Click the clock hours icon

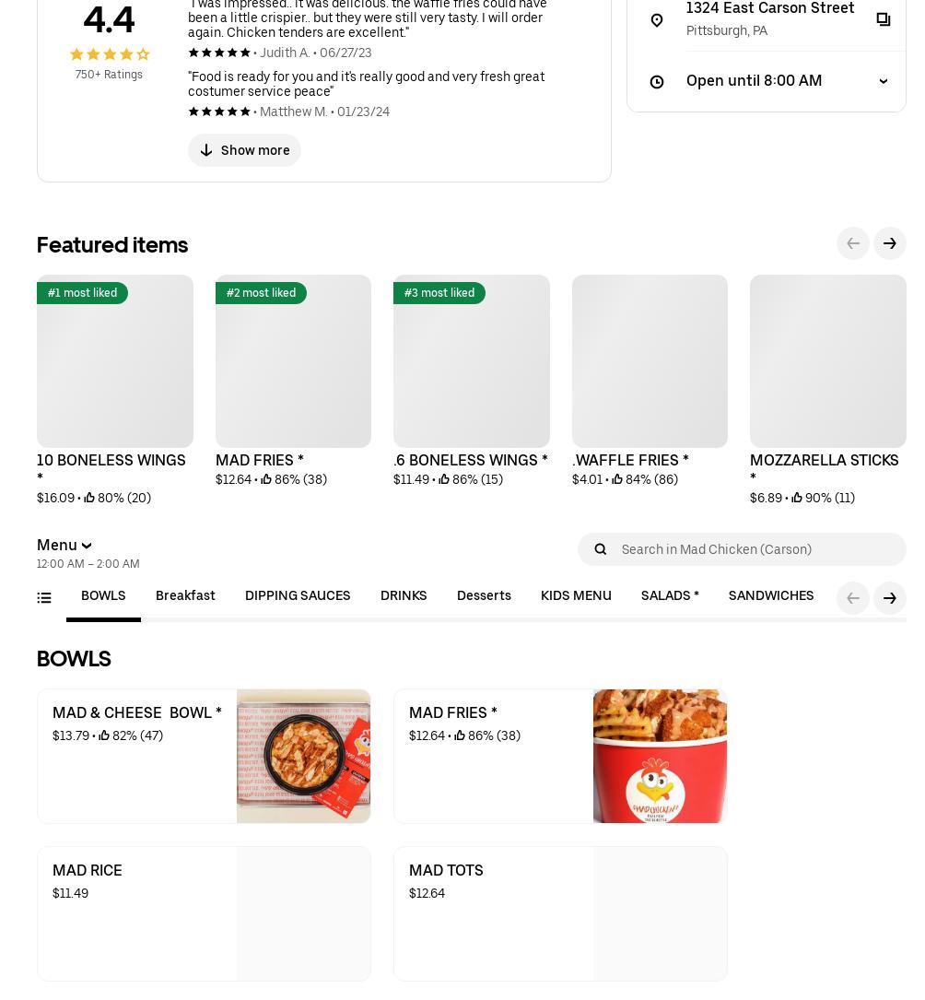coord(657,82)
